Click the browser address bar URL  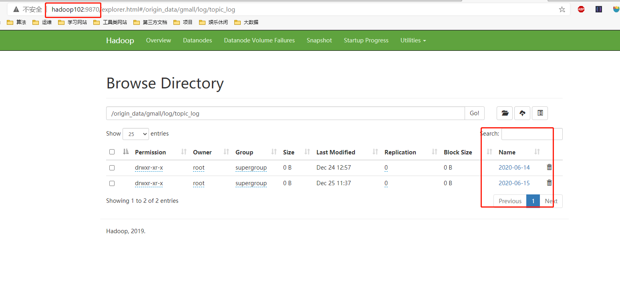click(143, 9)
